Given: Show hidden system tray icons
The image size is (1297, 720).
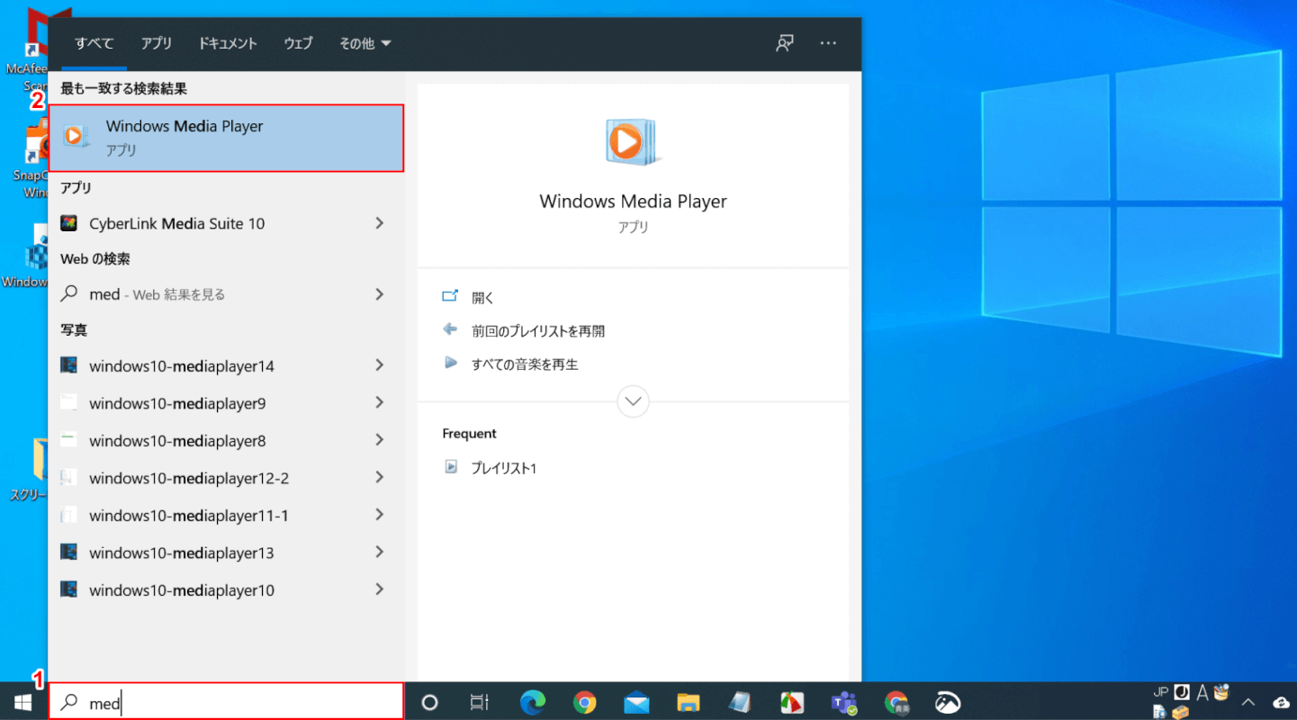Looking at the screenshot, I should tap(1248, 702).
